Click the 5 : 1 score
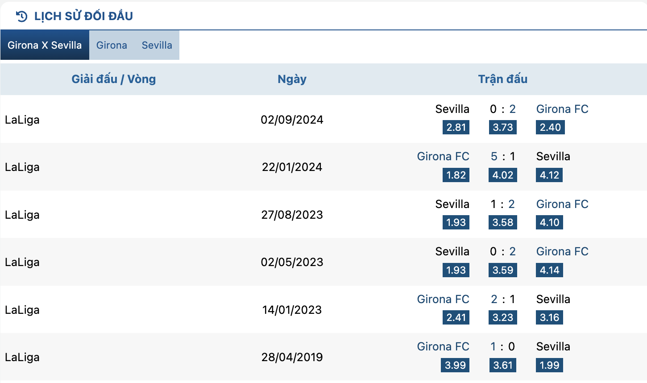 [x=503, y=156]
